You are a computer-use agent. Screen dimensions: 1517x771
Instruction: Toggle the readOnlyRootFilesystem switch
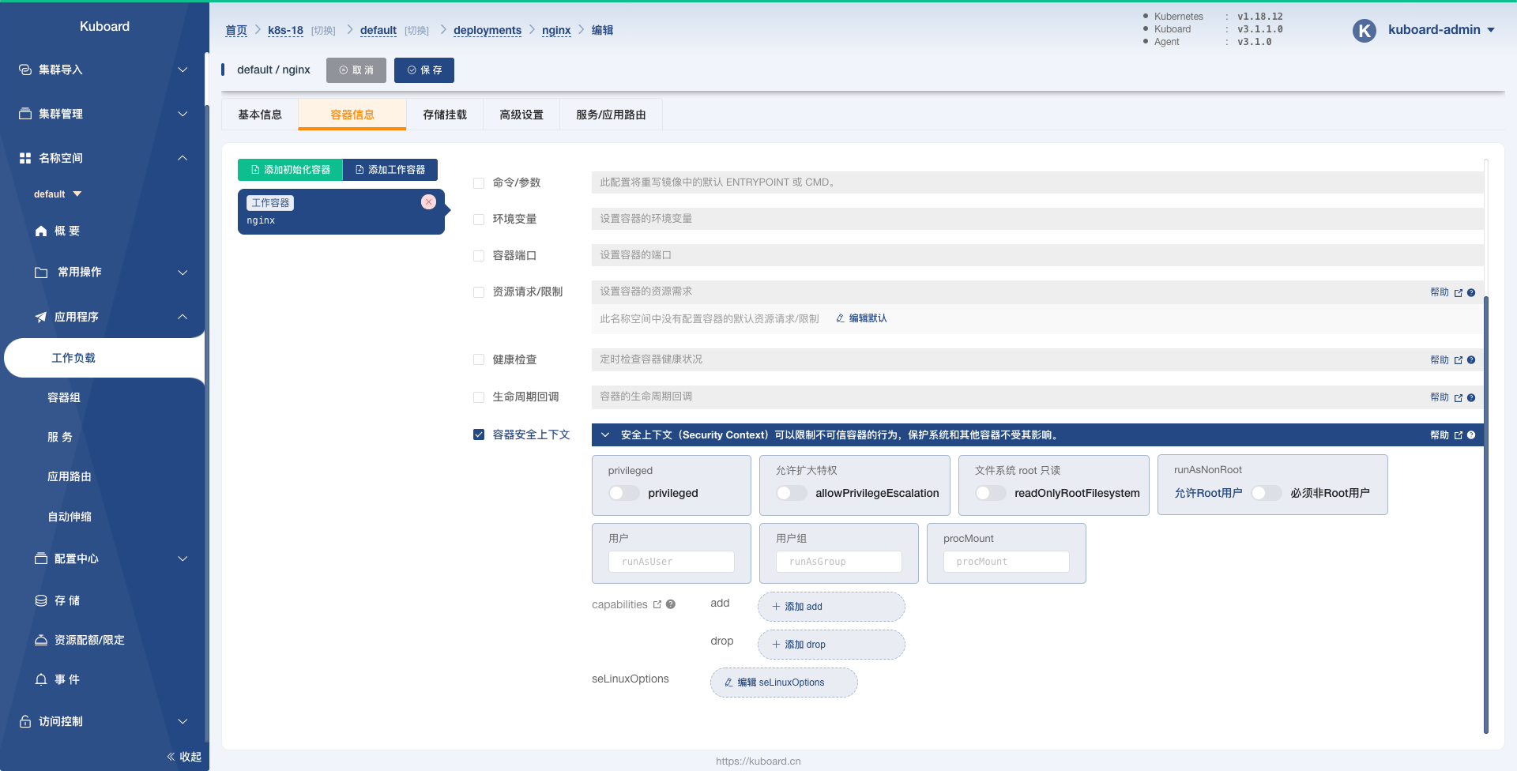coord(991,493)
